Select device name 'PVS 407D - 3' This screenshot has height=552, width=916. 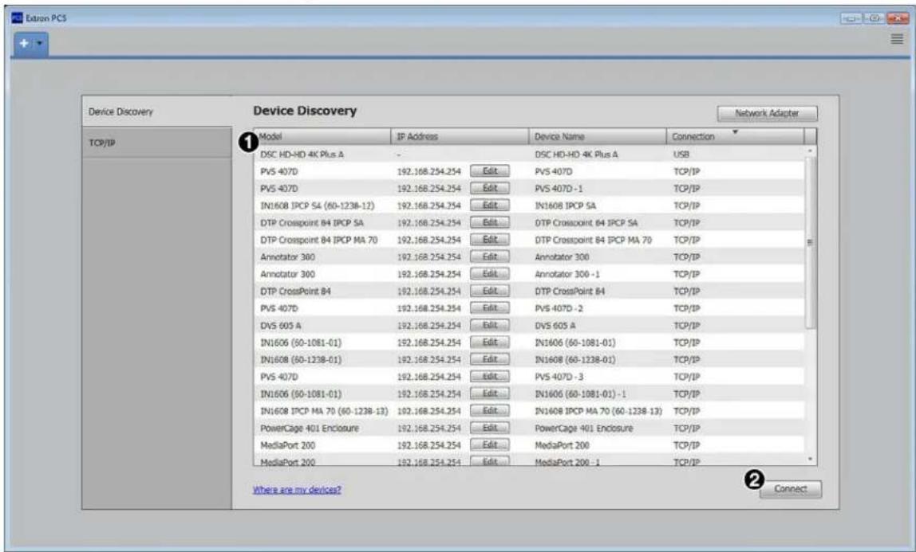(x=559, y=377)
